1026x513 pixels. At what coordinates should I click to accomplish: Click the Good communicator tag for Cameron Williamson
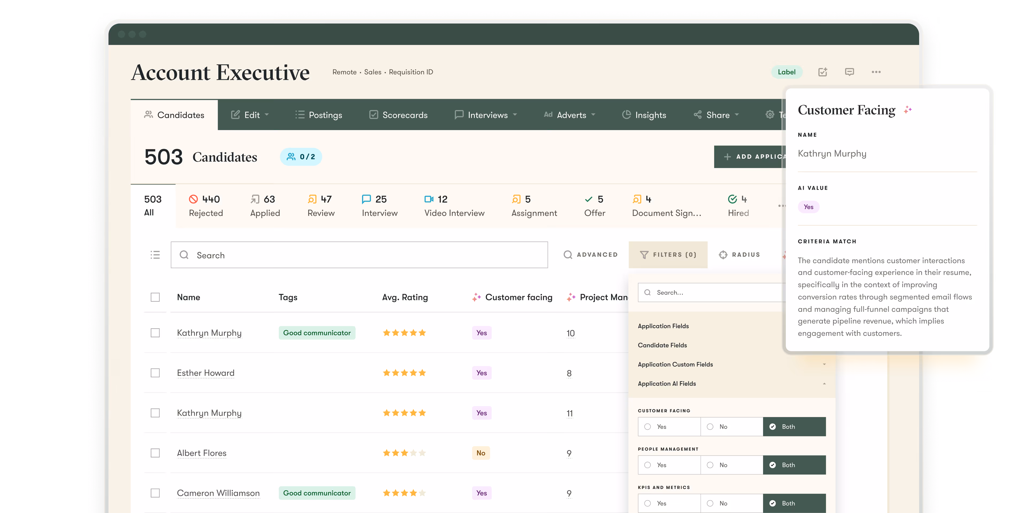click(317, 493)
